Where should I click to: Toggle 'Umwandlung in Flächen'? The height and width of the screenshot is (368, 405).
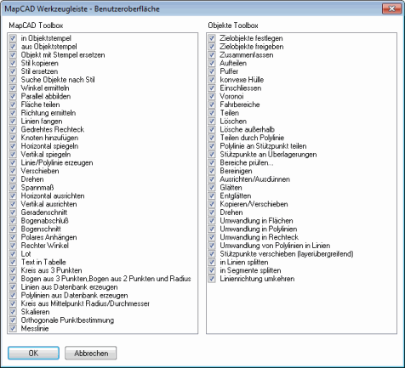click(x=212, y=220)
